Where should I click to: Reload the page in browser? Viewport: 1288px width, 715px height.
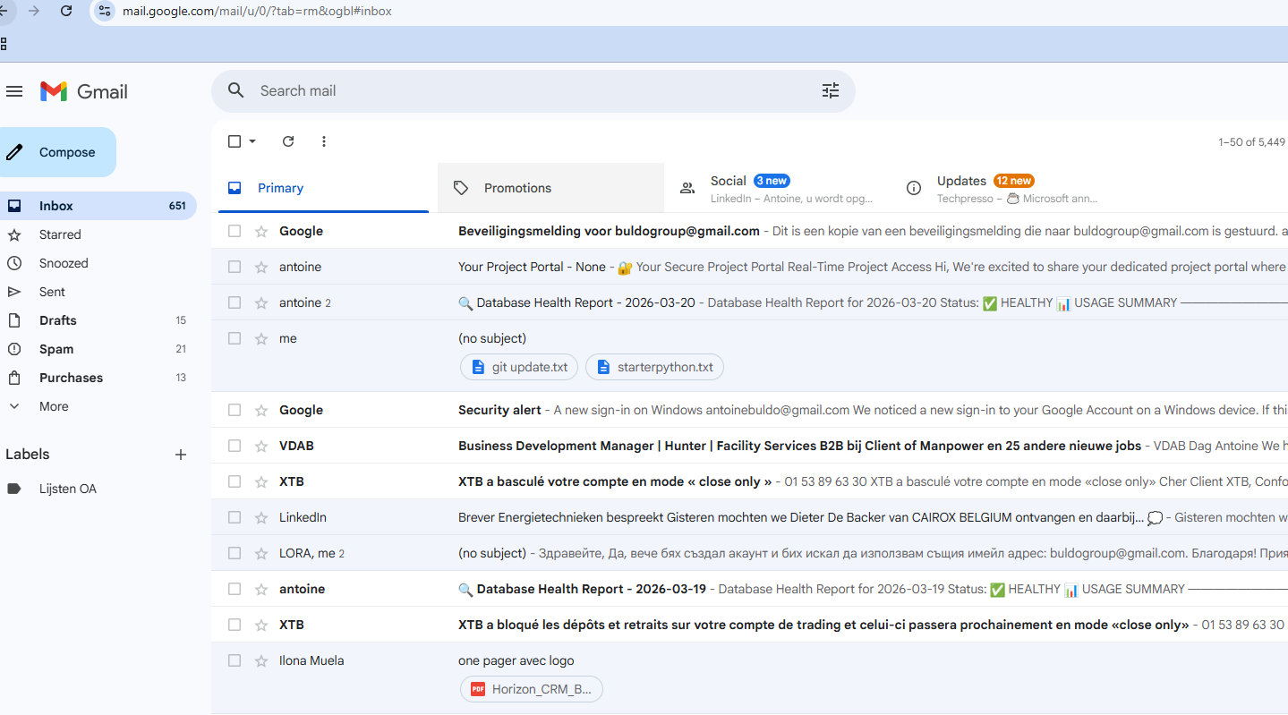(x=66, y=11)
